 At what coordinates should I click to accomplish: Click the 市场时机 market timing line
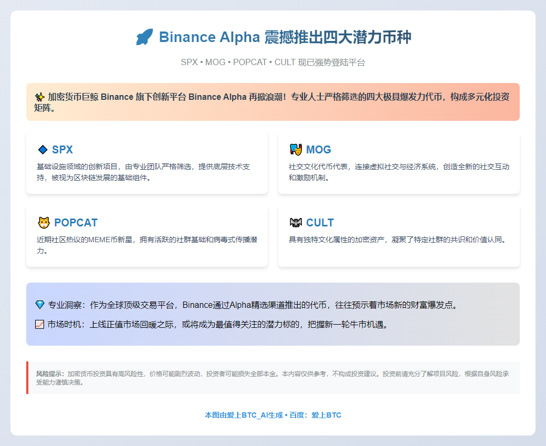pyautogui.click(x=212, y=325)
